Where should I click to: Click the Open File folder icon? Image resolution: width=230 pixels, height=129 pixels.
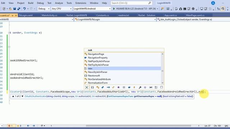pos(10,9)
